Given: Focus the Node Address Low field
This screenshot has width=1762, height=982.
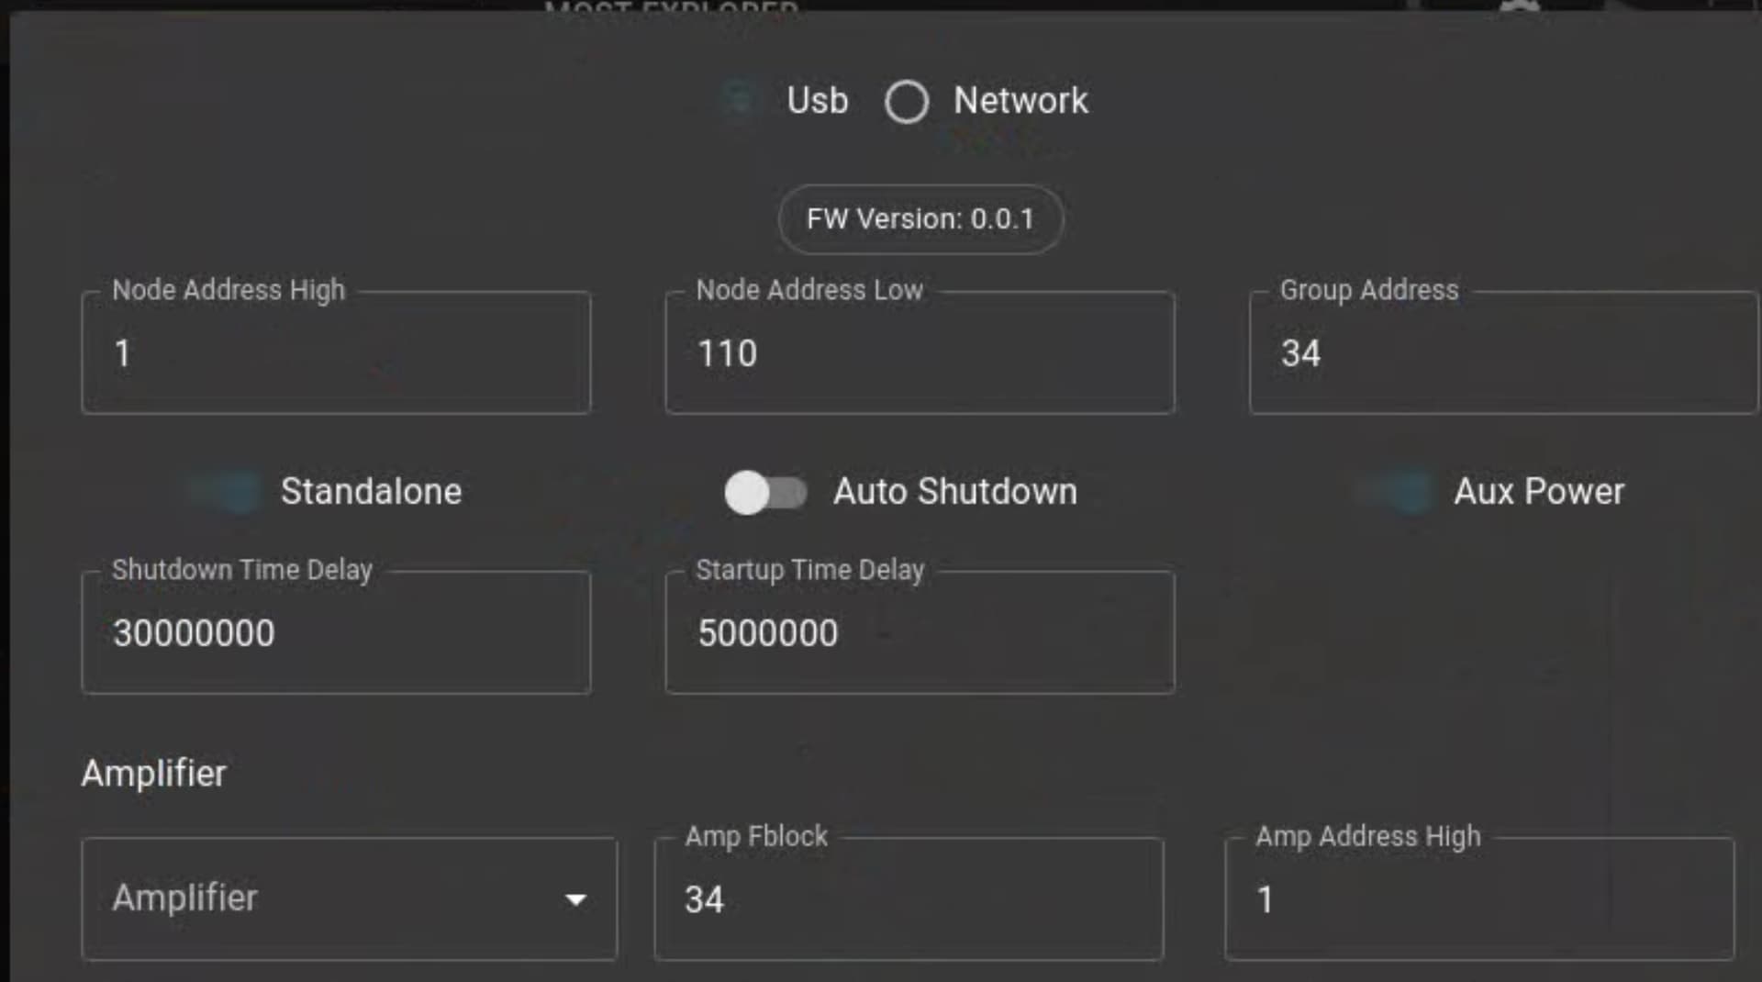Looking at the screenshot, I should click(x=920, y=352).
